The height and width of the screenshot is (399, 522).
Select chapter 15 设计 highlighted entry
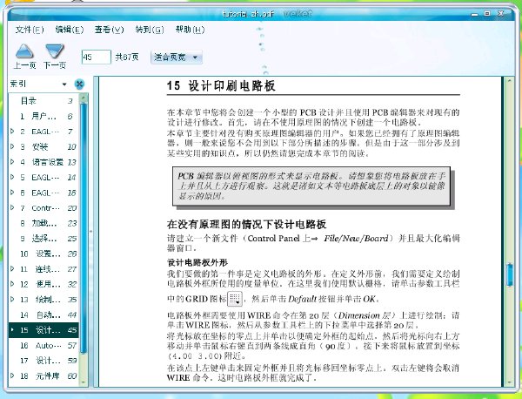pyautogui.click(x=43, y=330)
